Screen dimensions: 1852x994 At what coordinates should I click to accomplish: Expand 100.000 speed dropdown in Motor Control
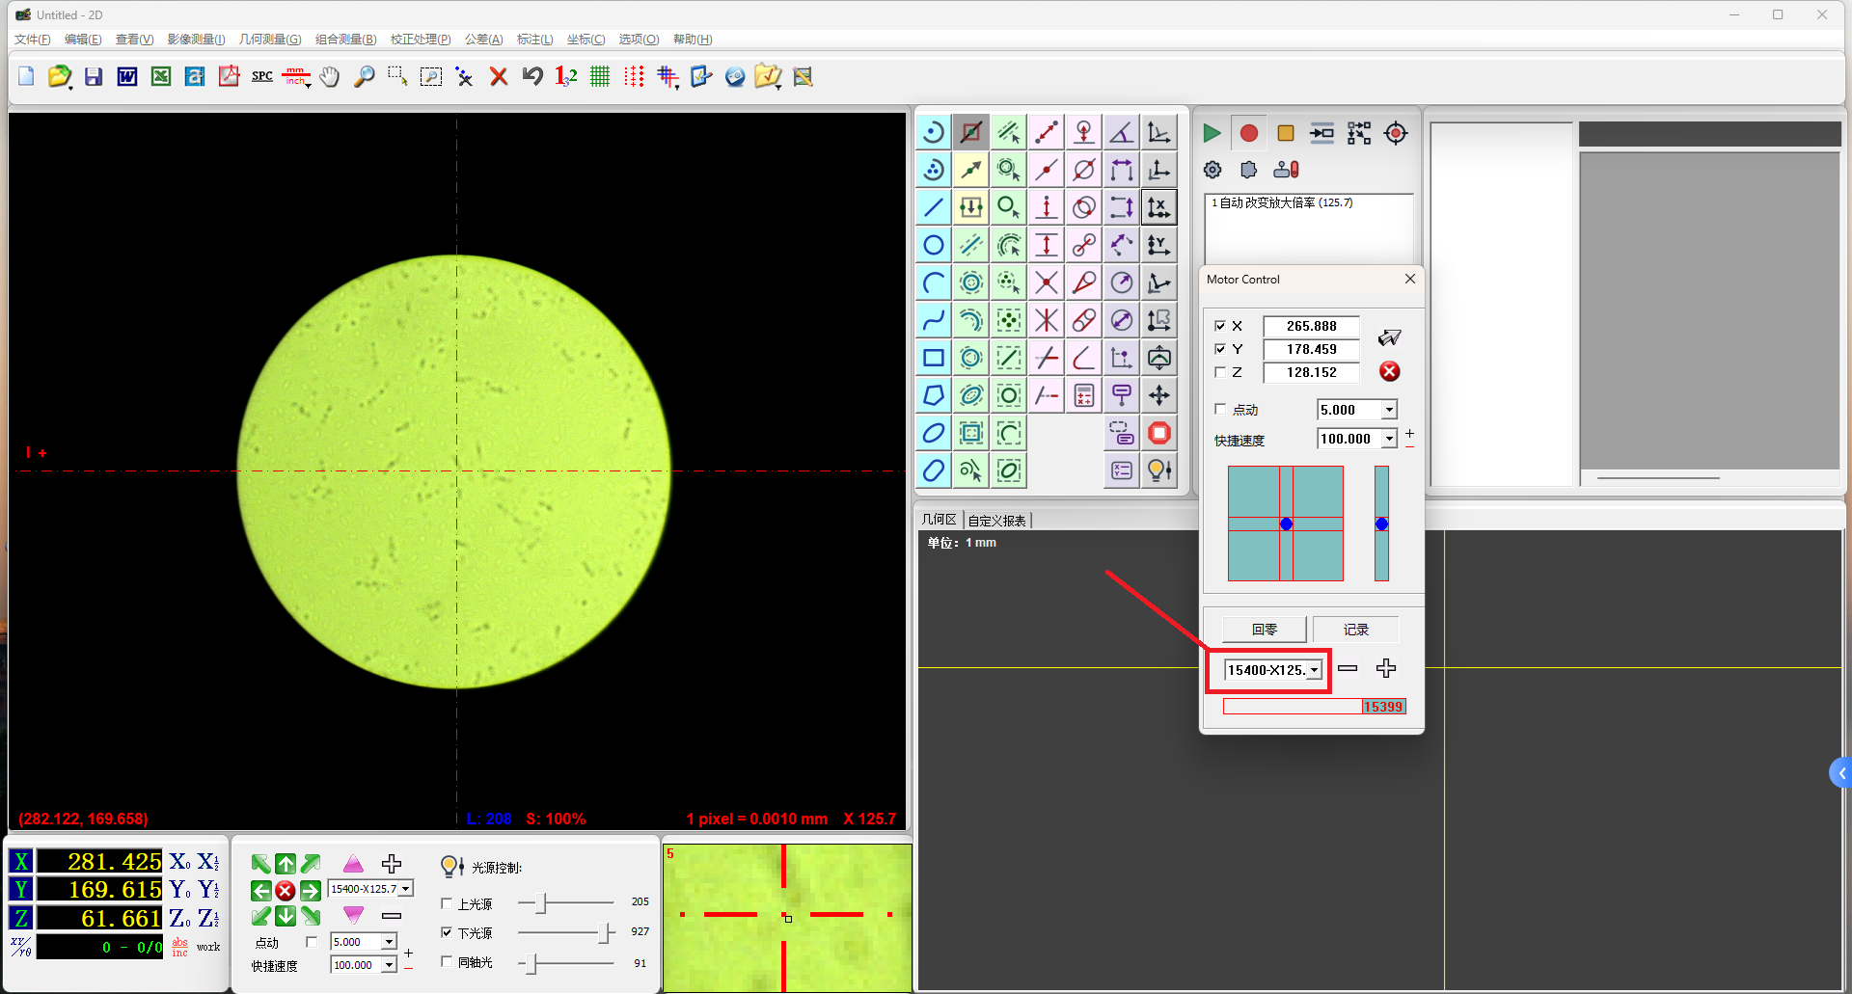click(x=1389, y=439)
